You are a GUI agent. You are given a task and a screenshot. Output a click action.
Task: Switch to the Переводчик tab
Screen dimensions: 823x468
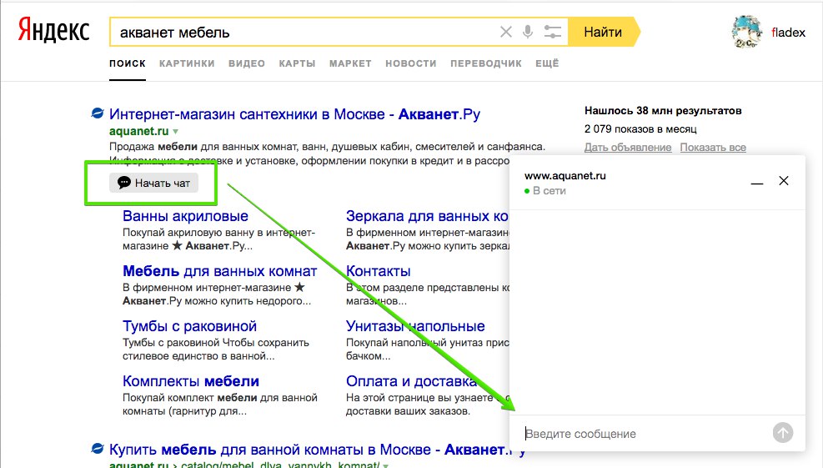[486, 63]
